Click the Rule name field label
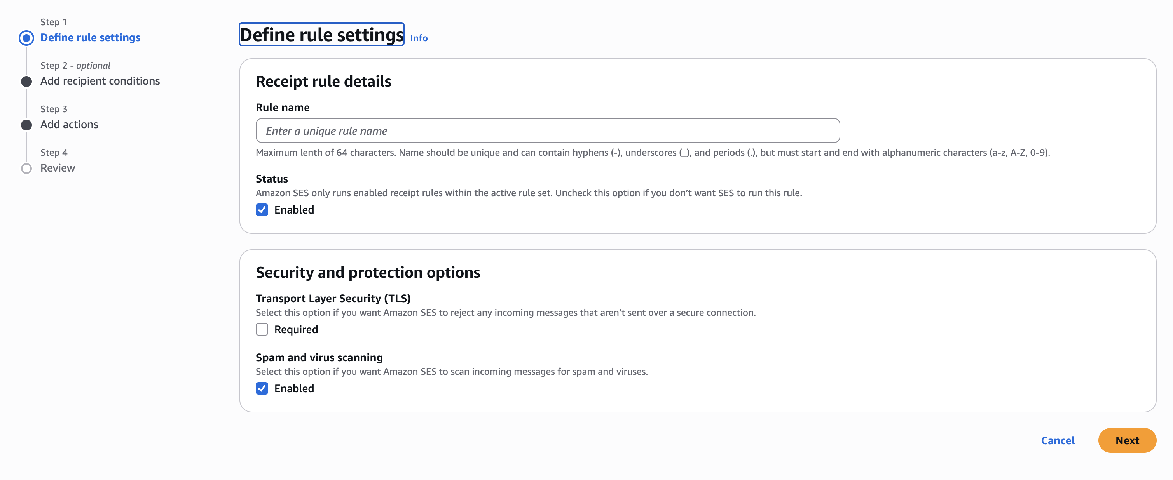Viewport: 1173px width, 480px height. tap(282, 107)
